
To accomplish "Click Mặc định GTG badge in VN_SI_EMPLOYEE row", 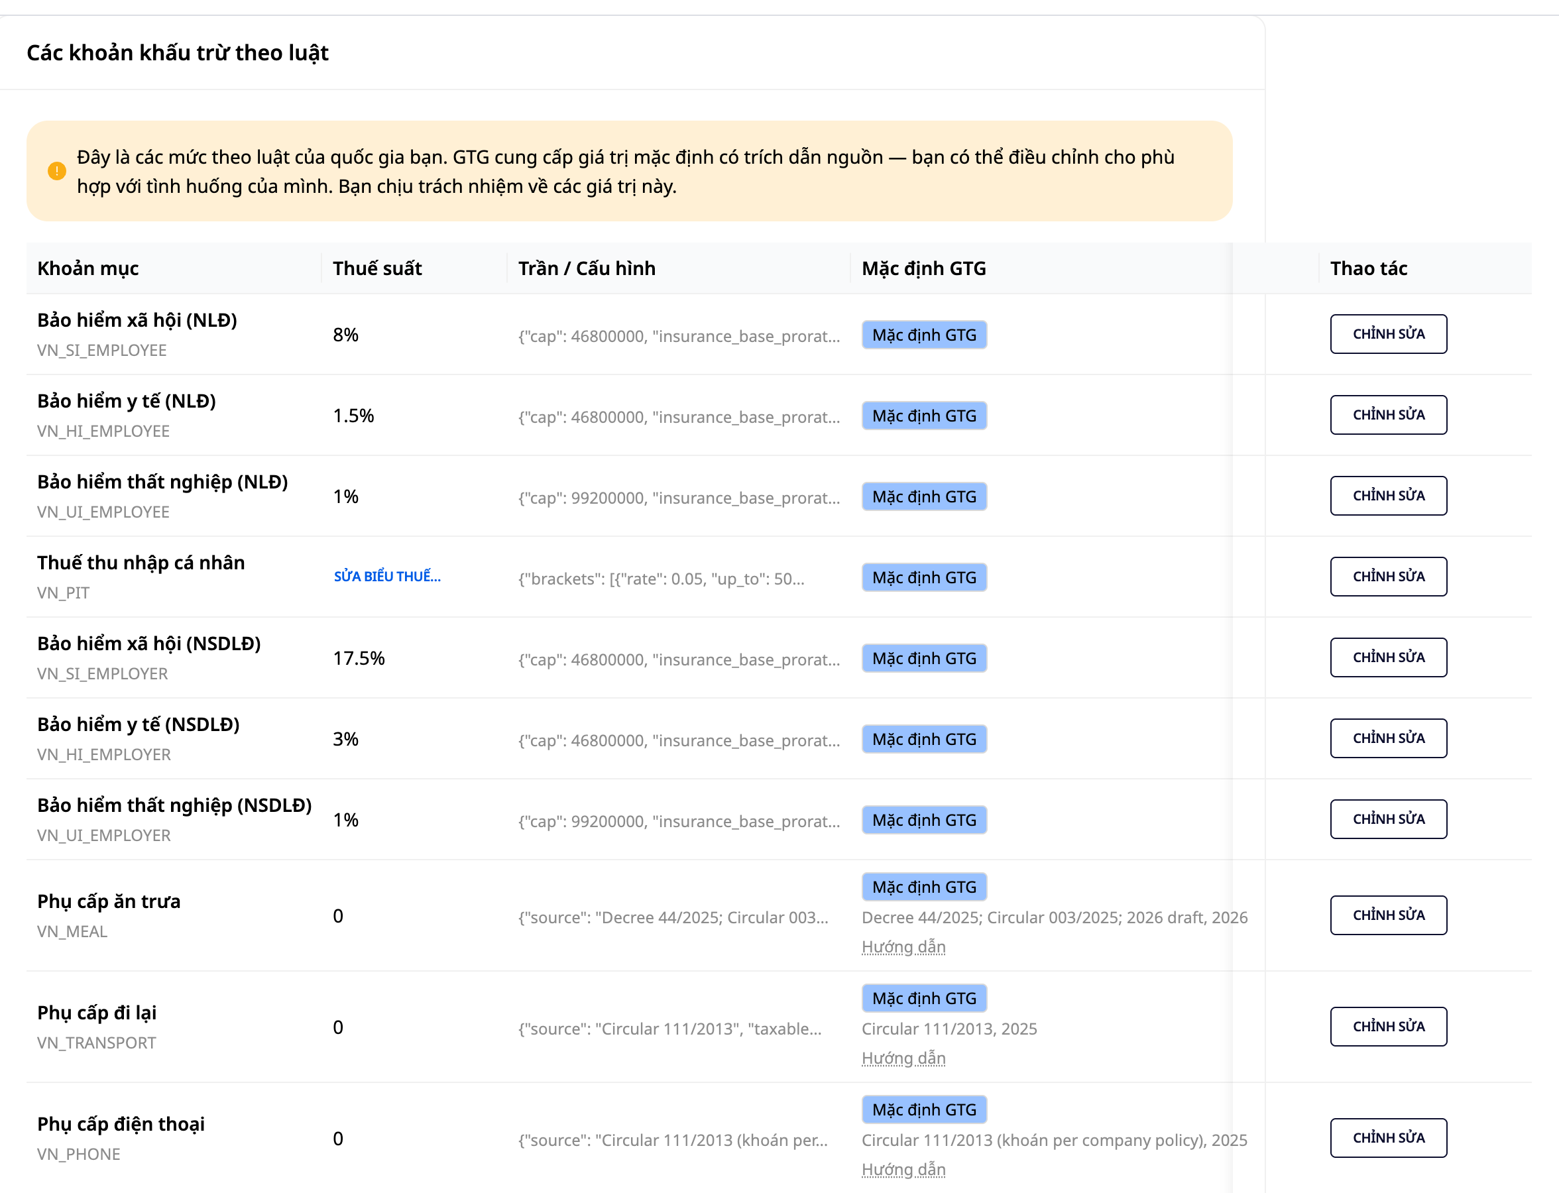I will [924, 335].
